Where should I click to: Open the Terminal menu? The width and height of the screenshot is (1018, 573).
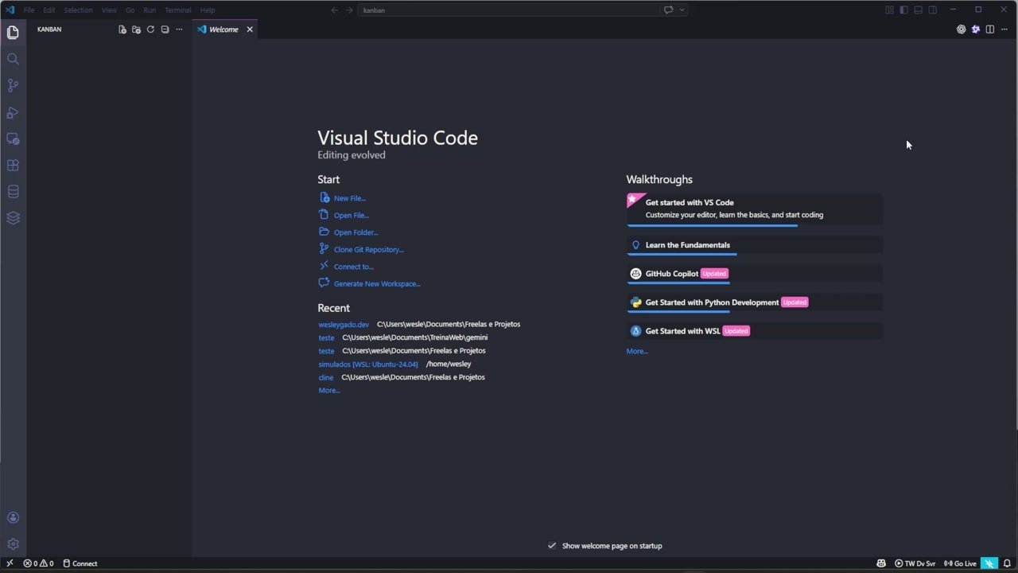[177, 10]
